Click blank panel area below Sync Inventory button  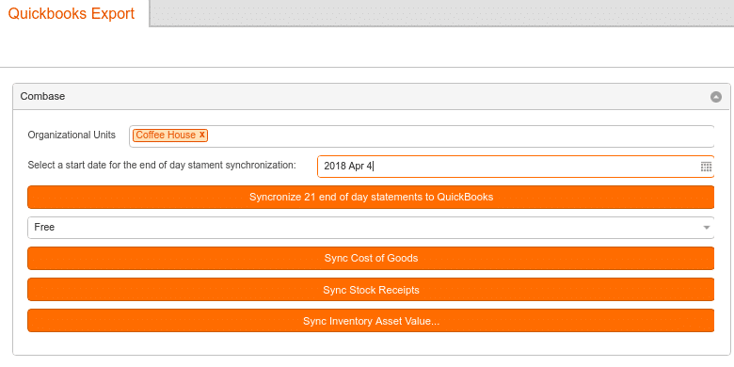[371, 343]
